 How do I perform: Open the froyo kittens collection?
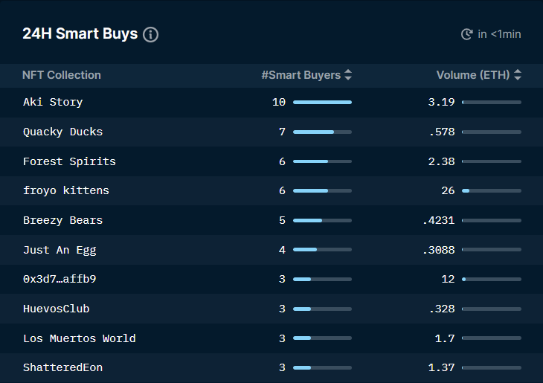[66, 190]
